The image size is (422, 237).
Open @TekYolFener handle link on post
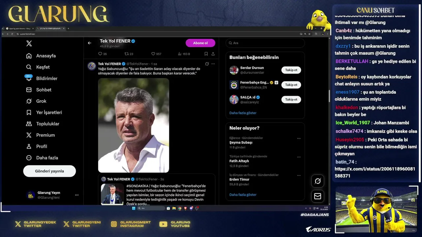[137, 64]
